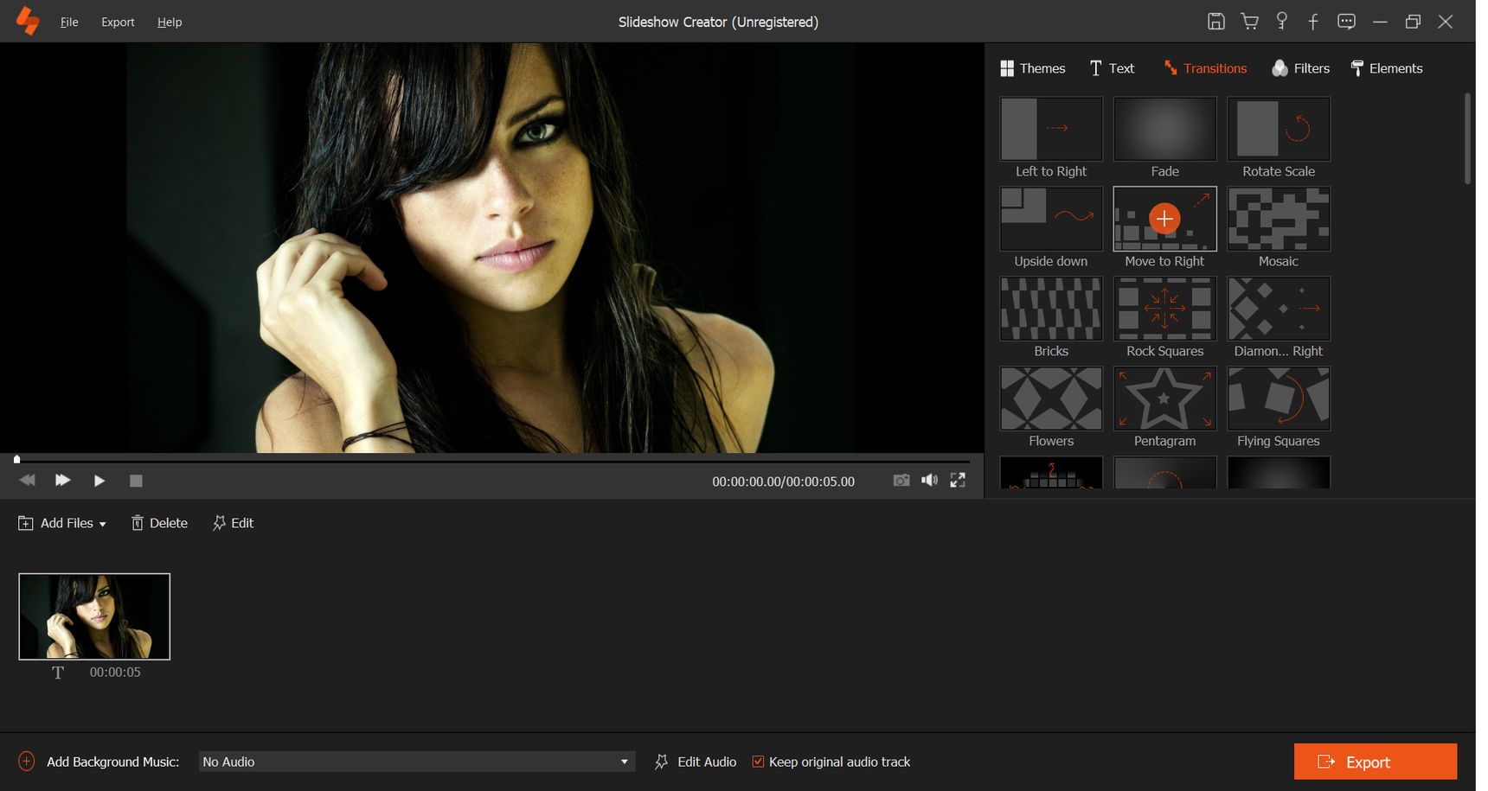The image size is (1488, 791).
Task: Open the File menu
Action: point(69,22)
